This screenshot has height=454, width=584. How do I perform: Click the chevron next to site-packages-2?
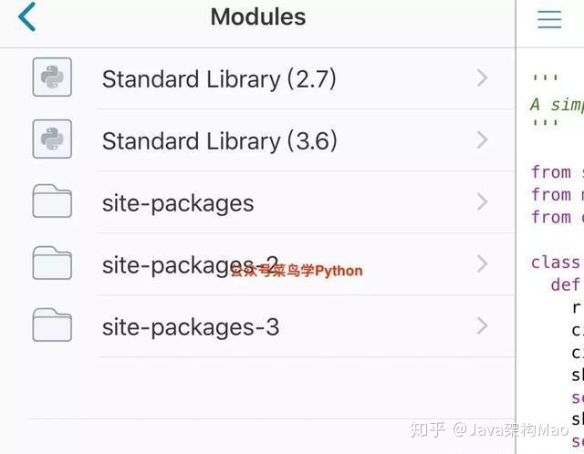[483, 263]
